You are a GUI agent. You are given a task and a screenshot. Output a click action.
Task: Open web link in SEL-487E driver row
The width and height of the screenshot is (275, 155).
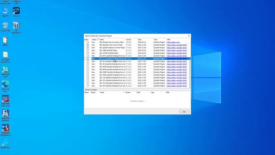click(x=177, y=69)
